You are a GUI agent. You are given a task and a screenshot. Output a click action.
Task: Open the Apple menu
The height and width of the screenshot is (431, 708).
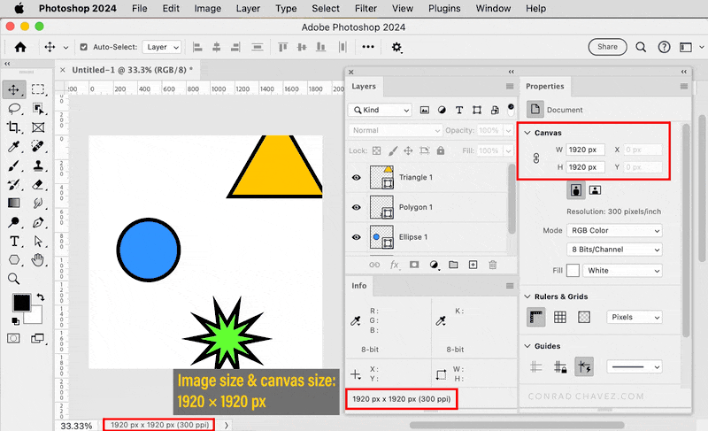(19, 8)
